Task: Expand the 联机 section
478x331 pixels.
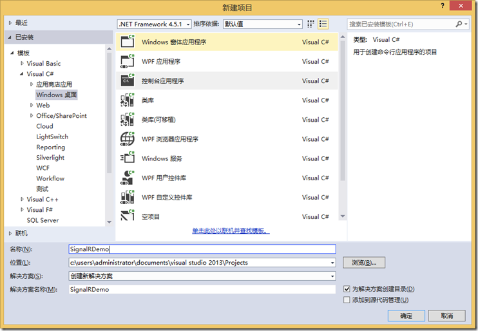Action: tap(10, 234)
